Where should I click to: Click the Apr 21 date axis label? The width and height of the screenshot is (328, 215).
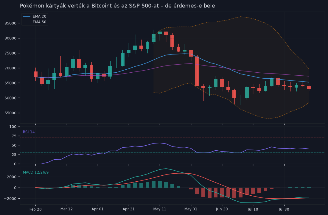point(129,209)
